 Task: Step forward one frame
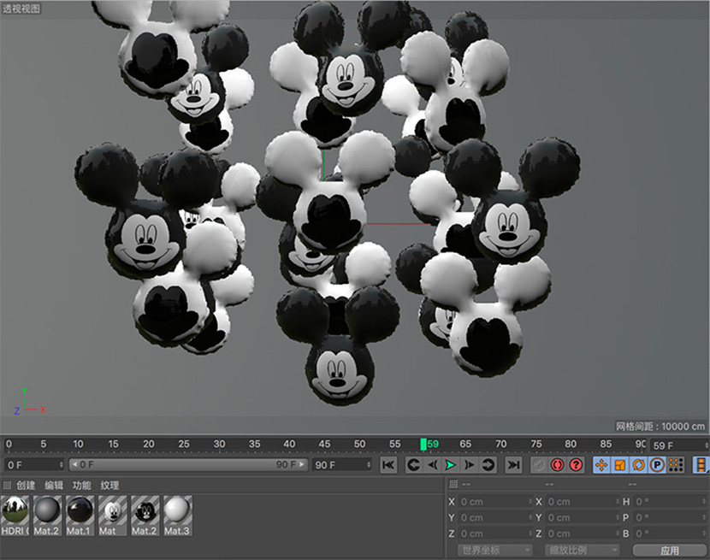pos(469,465)
